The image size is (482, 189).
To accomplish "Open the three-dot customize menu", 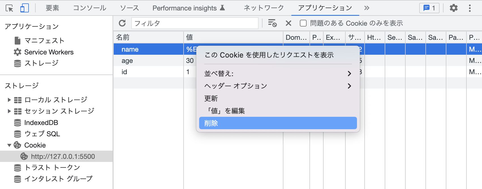I will 470,8.
